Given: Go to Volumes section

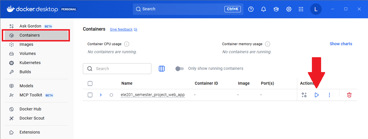Looking at the screenshot, I should [36, 53].
